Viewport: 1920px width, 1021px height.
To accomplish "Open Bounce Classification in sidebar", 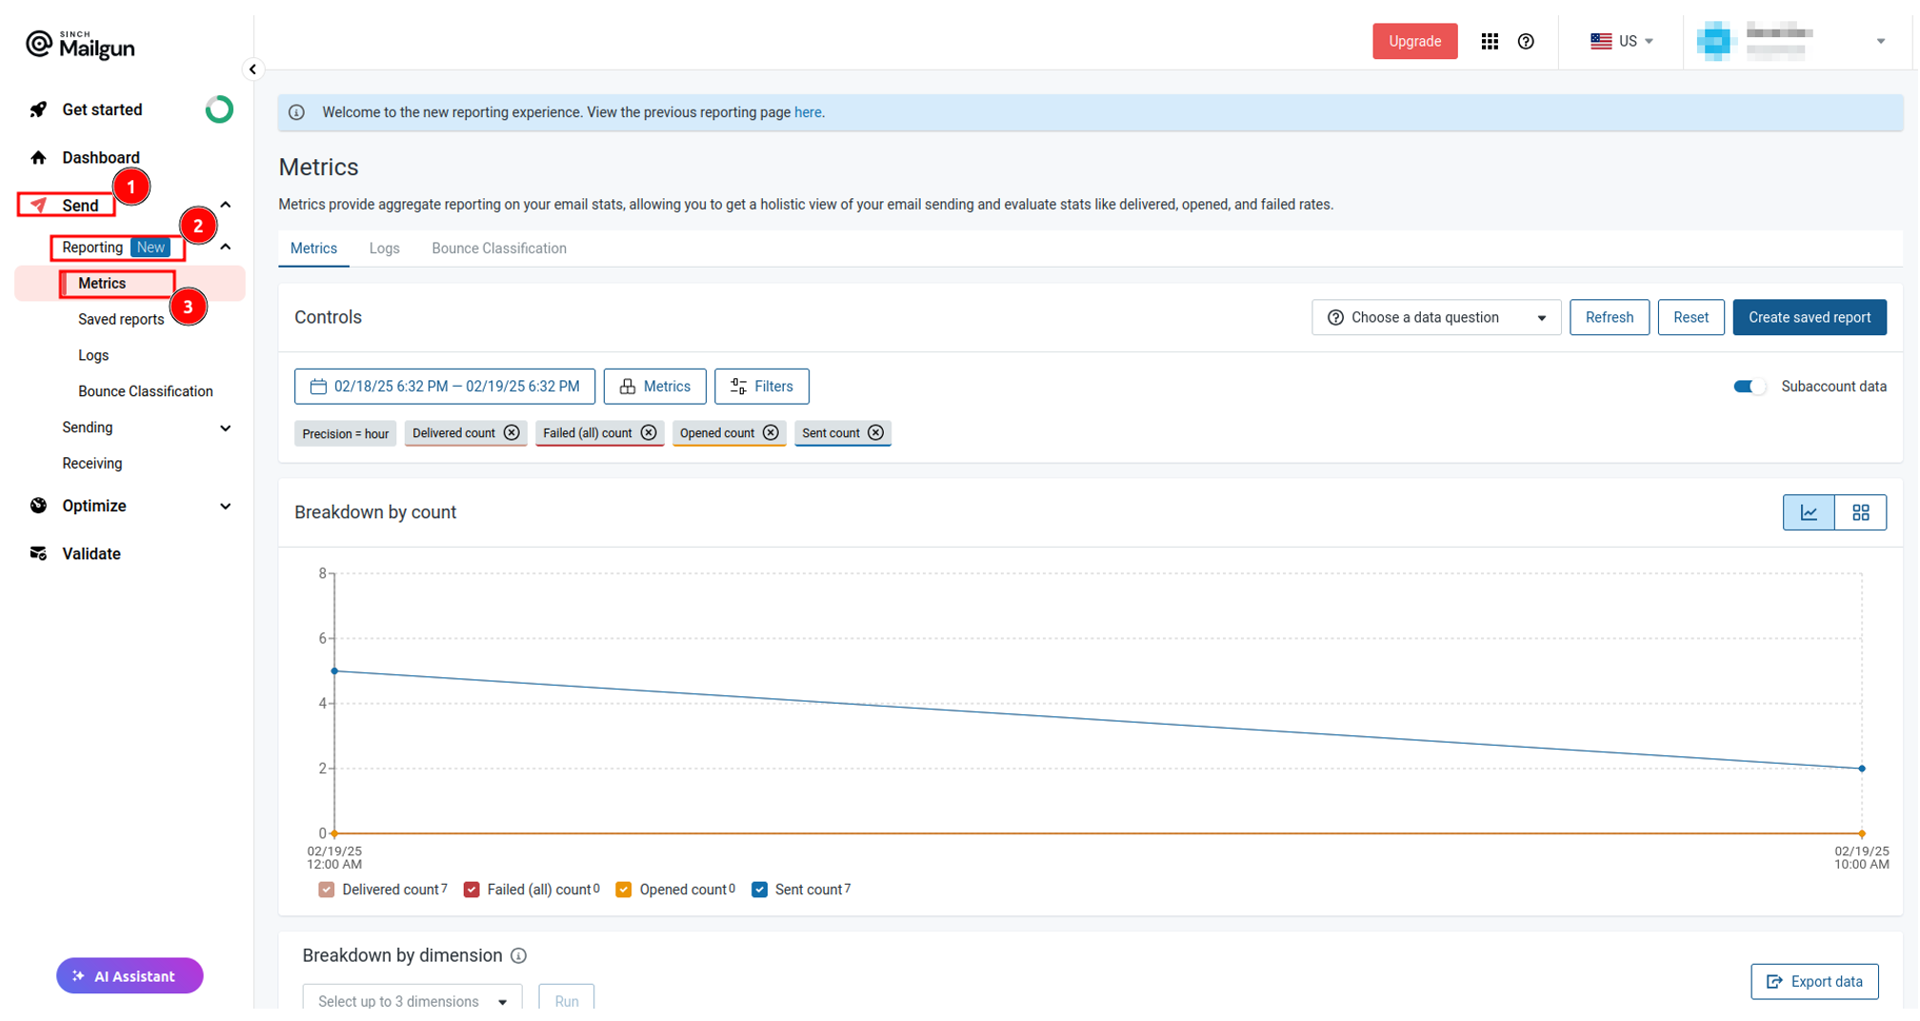I will tap(146, 391).
